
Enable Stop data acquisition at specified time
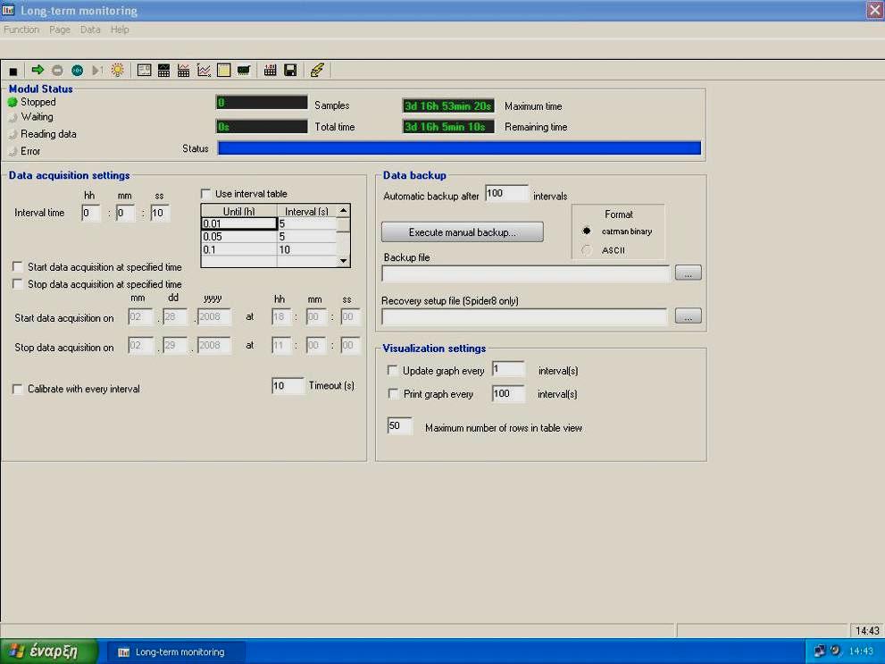click(18, 284)
